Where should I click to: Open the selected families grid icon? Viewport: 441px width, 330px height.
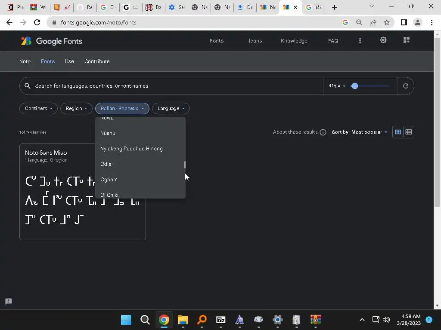[x=407, y=40]
